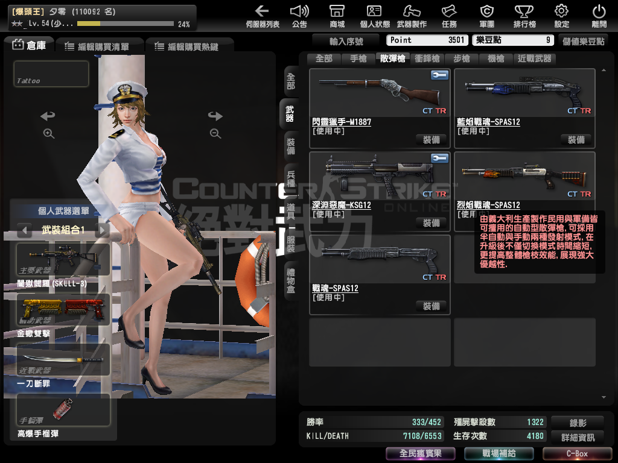
Task: Open the 戰場補給 battlefield supply button
Action: (499, 453)
